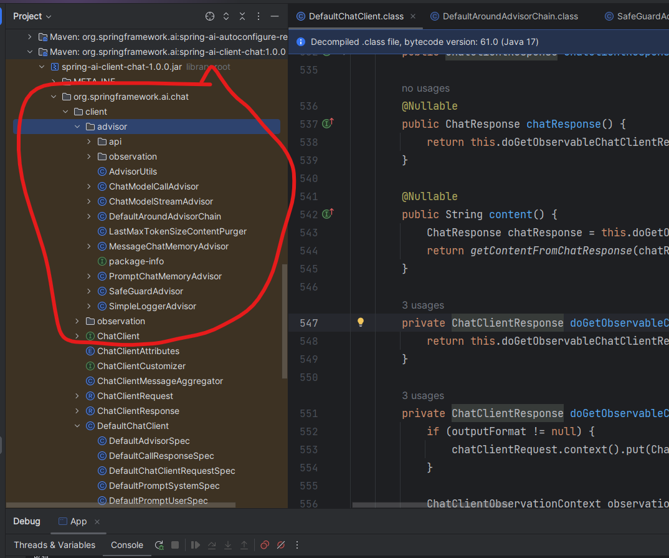Open the Project view dropdown
This screenshot has width=669, height=558.
[x=32, y=16]
